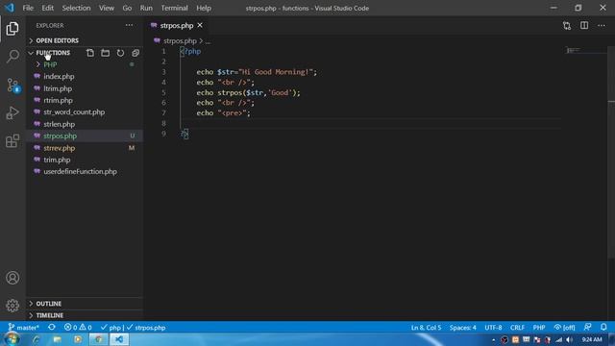The height and width of the screenshot is (346, 615).
Task: Click the master branch indicator in status bar
Action: pyautogui.click(x=23, y=327)
